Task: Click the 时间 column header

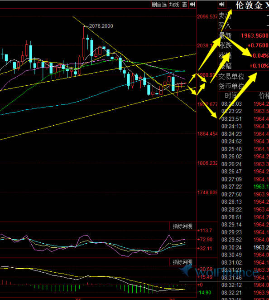Action: click(x=231, y=95)
